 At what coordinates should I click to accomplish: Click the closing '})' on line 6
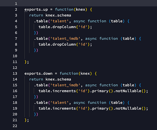coord(36,33)
